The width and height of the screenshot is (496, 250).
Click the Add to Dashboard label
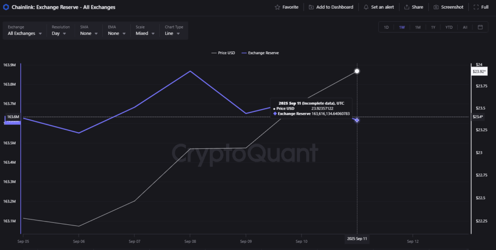(x=335, y=7)
